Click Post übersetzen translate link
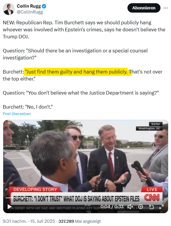This screenshot has height=226, width=171. coord(17,114)
